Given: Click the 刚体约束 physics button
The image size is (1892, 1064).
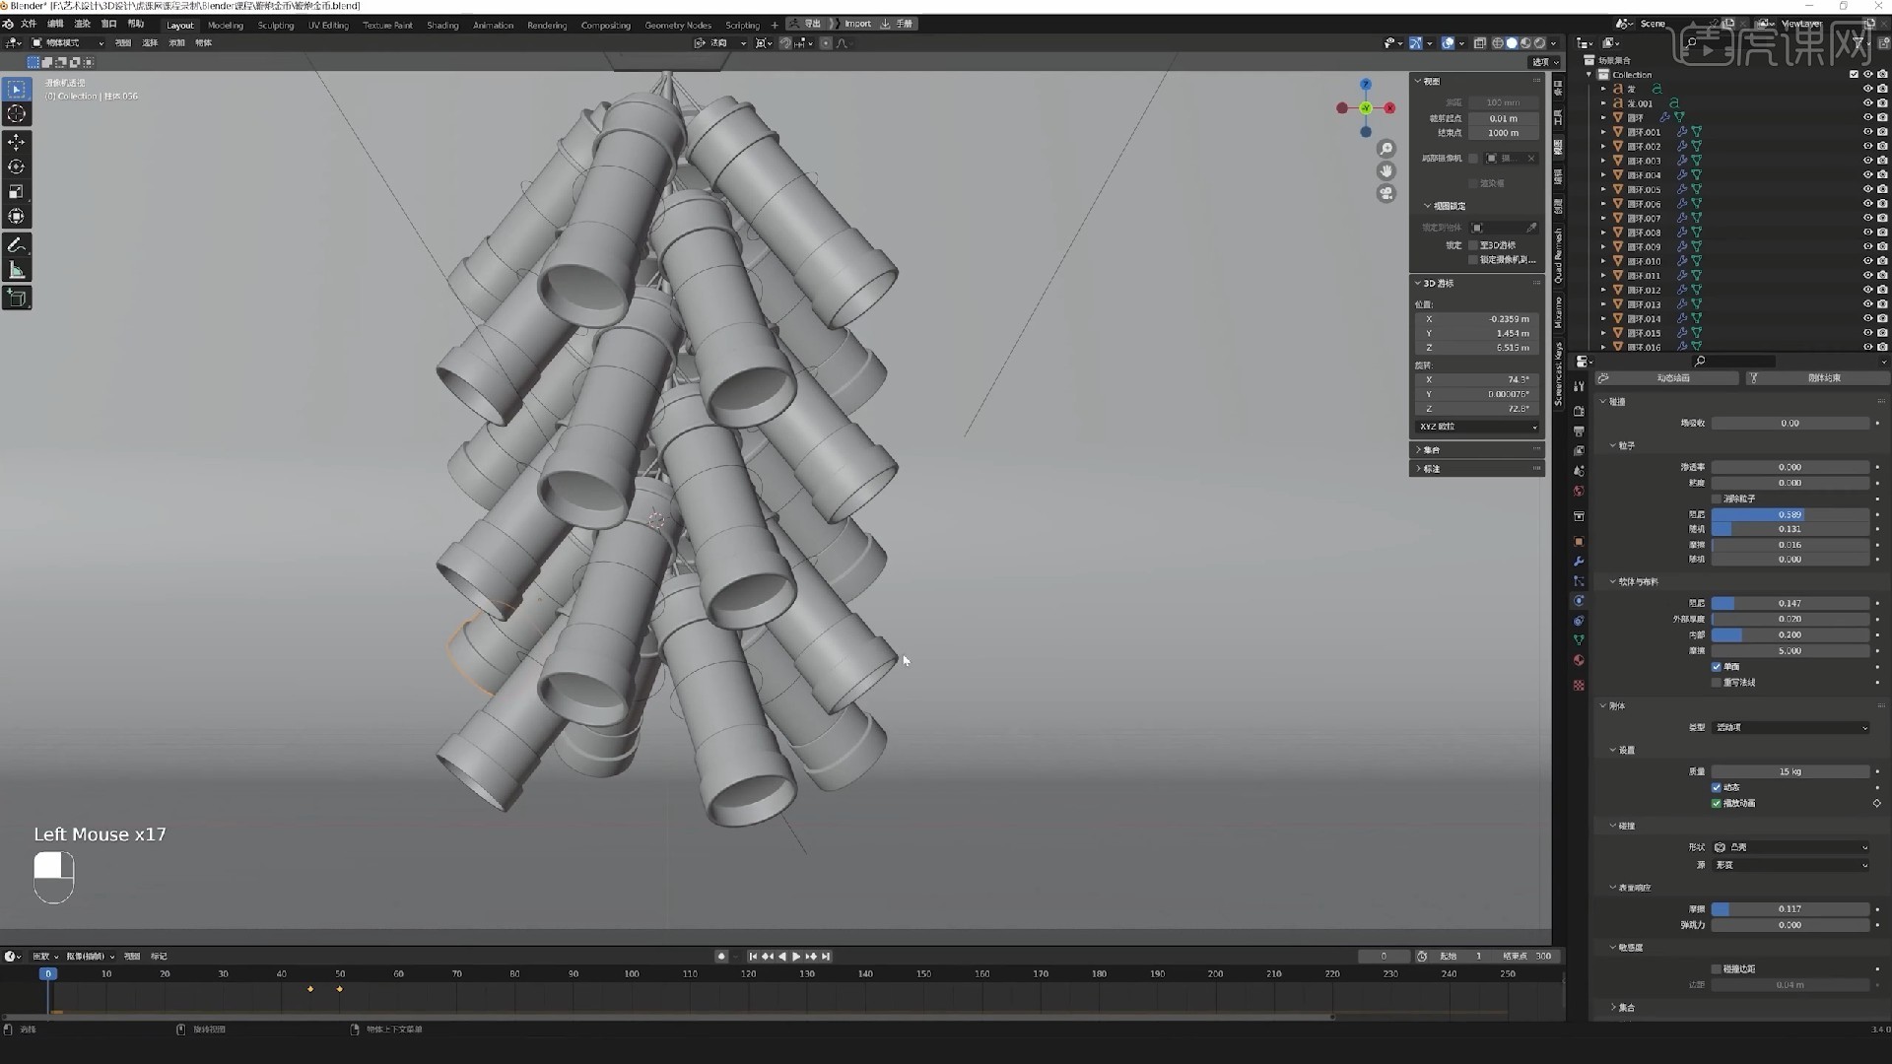Looking at the screenshot, I should click(x=1816, y=378).
